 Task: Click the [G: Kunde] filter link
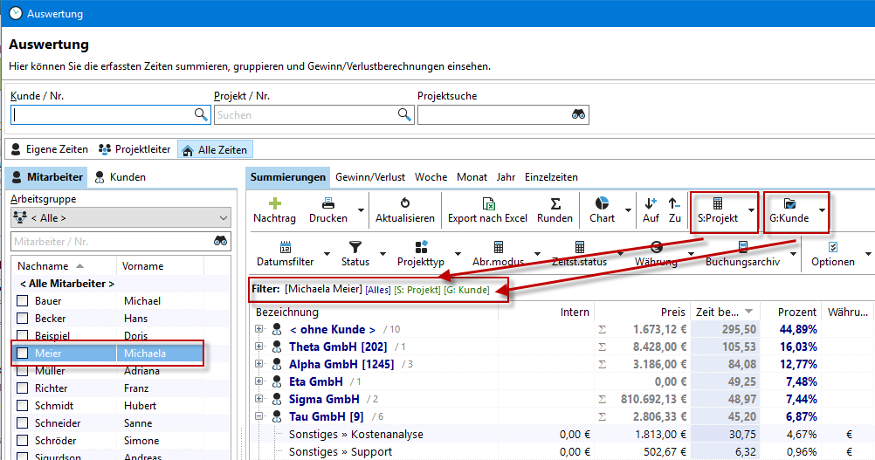click(x=466, y=290)
